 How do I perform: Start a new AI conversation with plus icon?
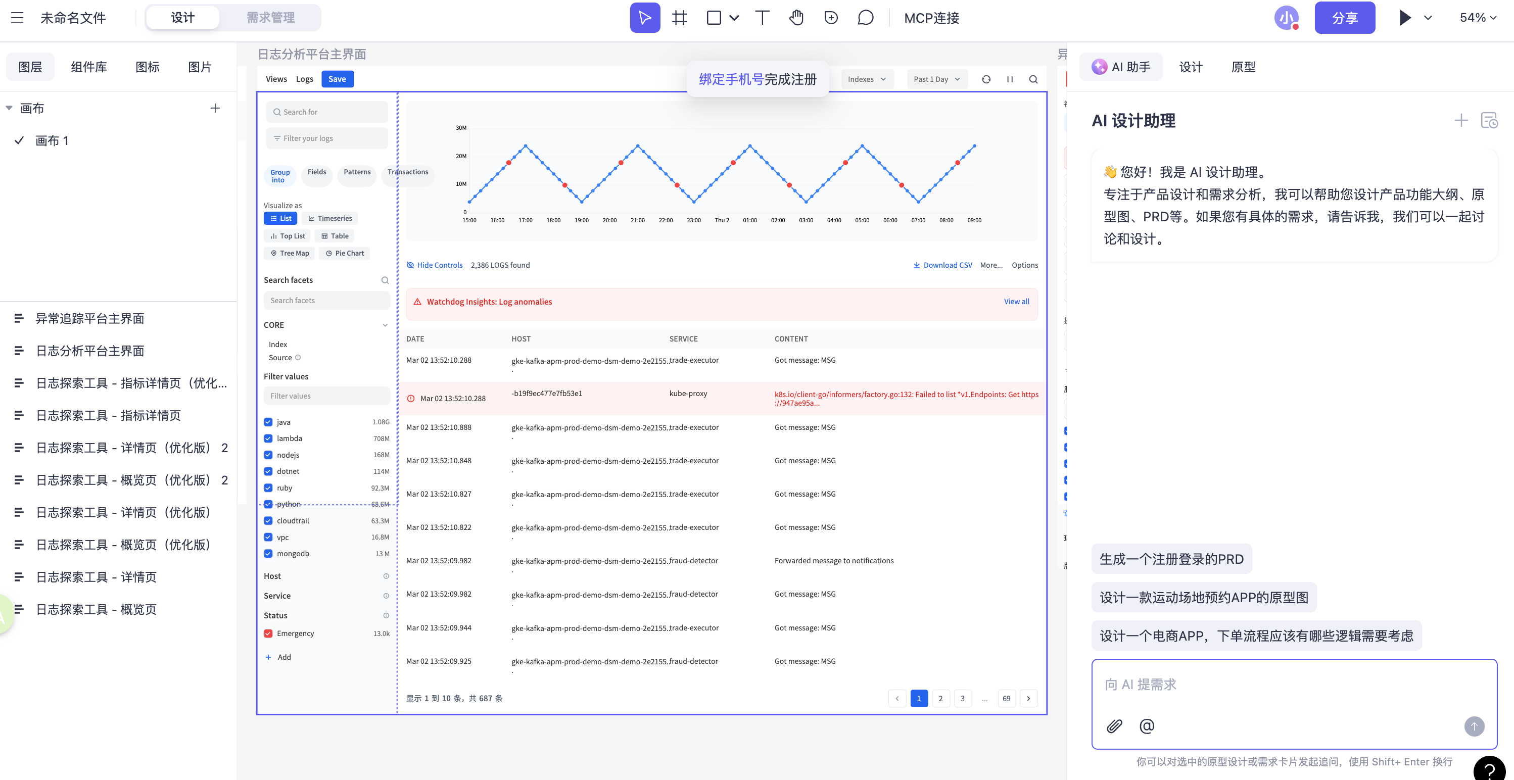(1461, 120)
